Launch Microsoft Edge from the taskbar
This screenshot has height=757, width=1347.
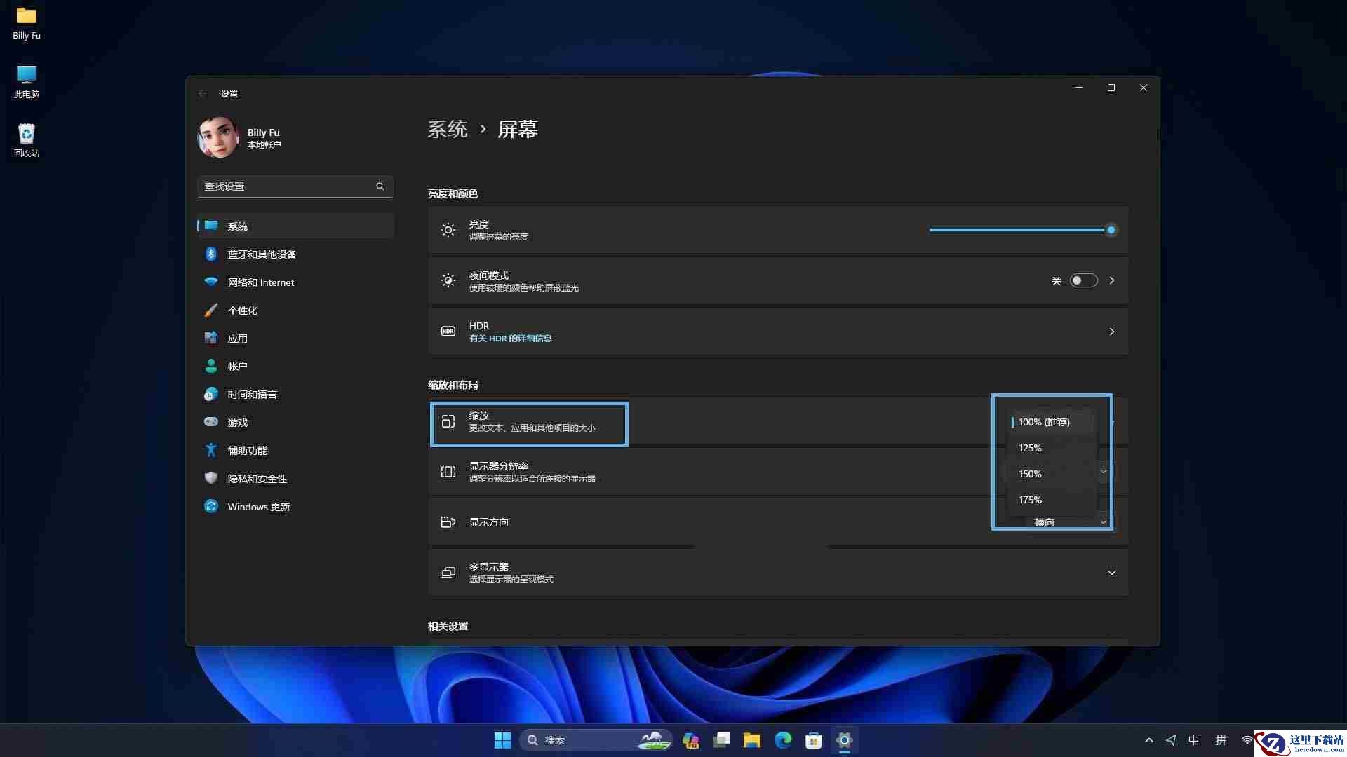(x=783, y=740)
